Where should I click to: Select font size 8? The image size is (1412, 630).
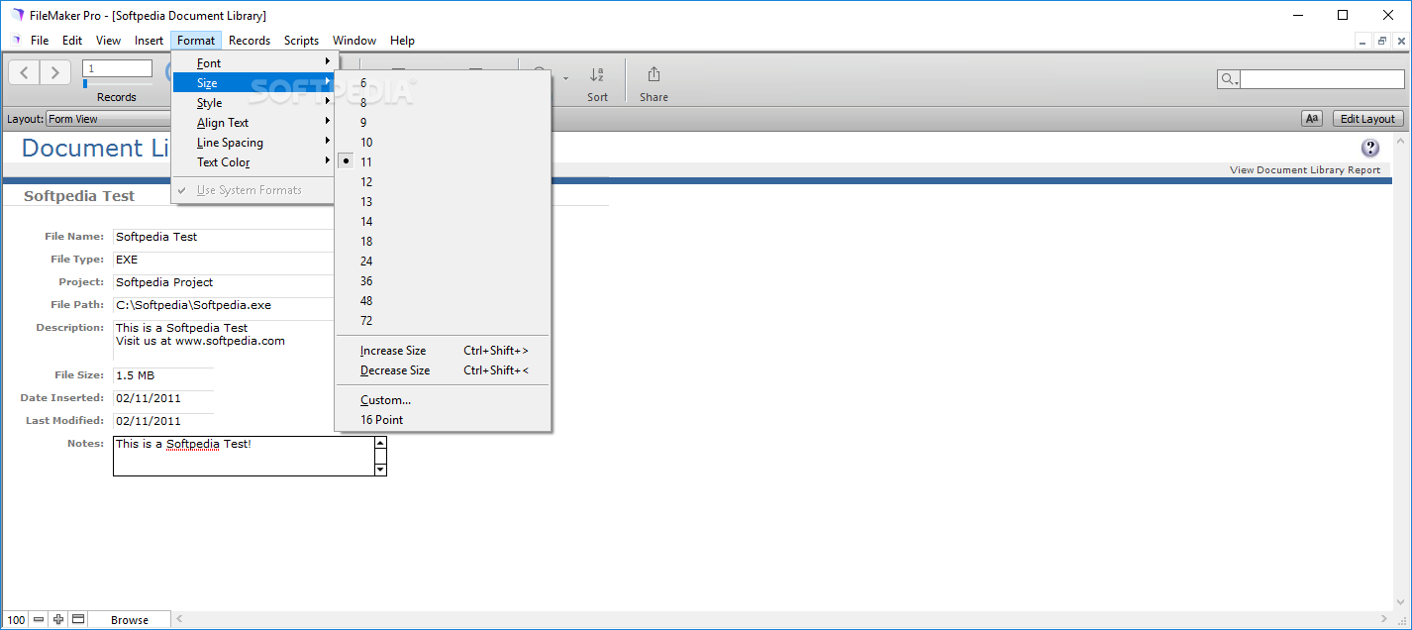[443, 103]
